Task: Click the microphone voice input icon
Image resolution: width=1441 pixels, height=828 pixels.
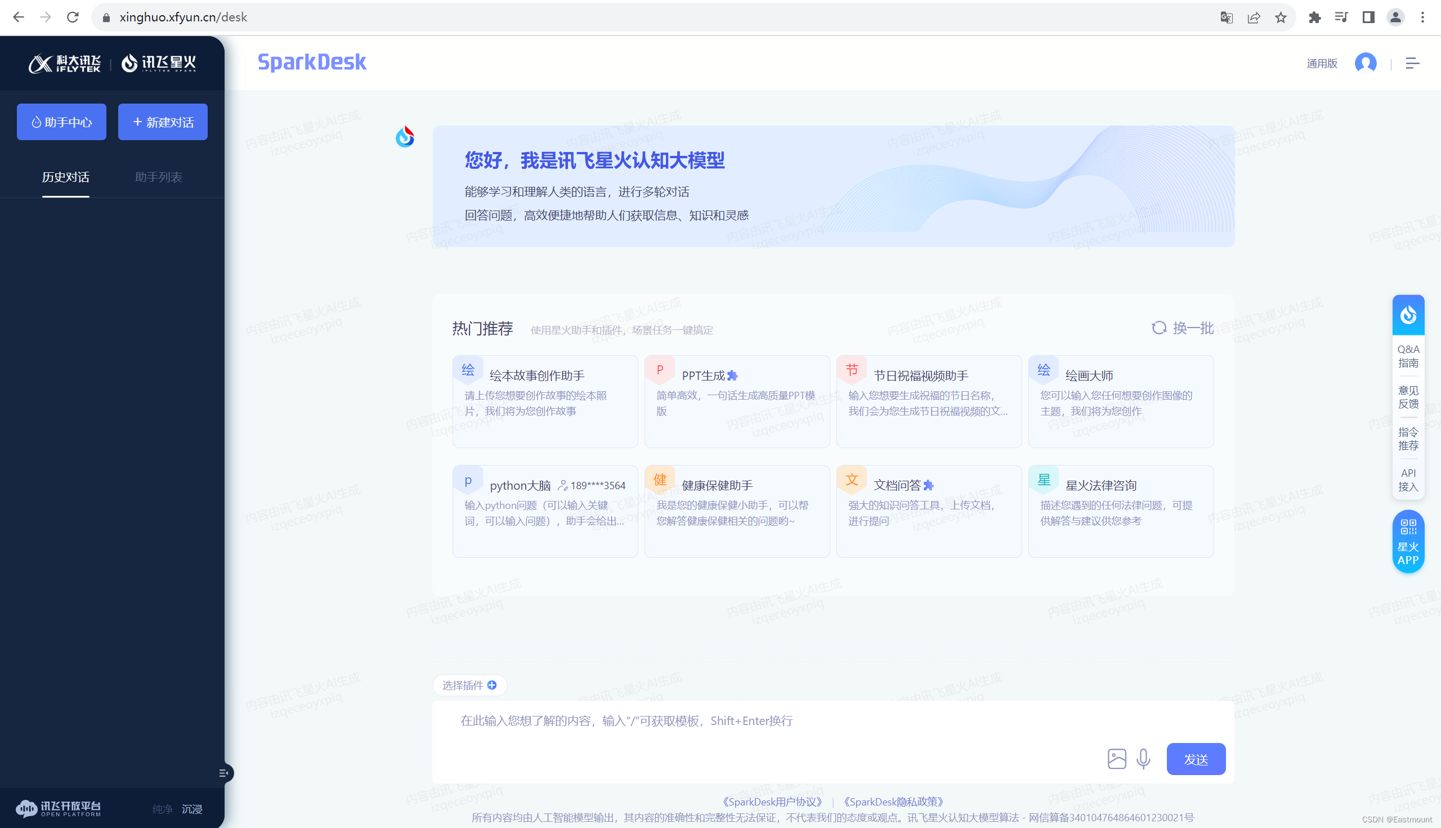Action: point(1143,759)
